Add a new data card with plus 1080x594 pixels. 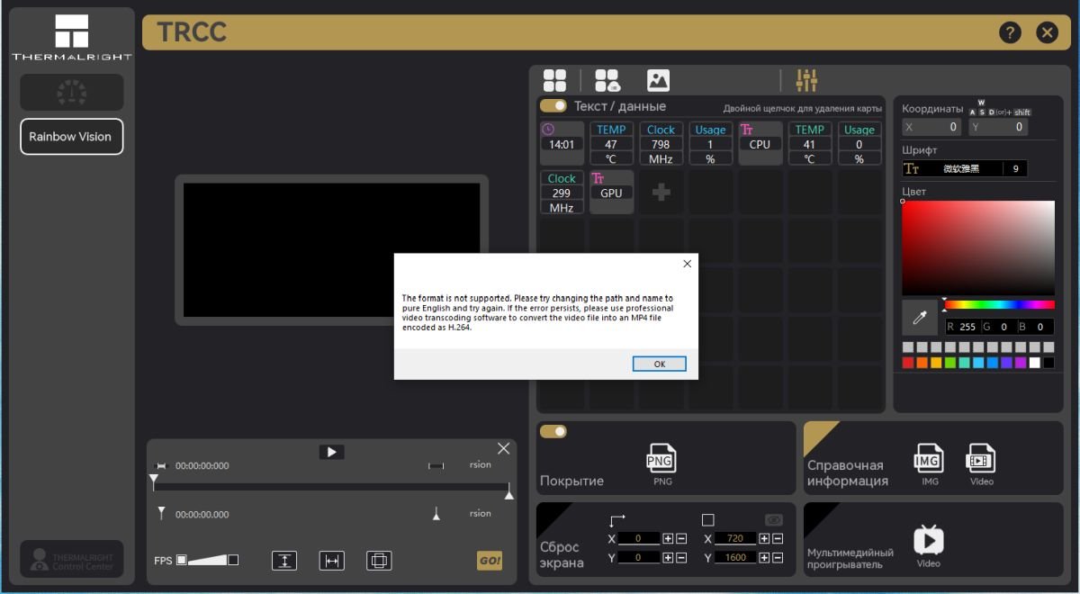point(661,193)
